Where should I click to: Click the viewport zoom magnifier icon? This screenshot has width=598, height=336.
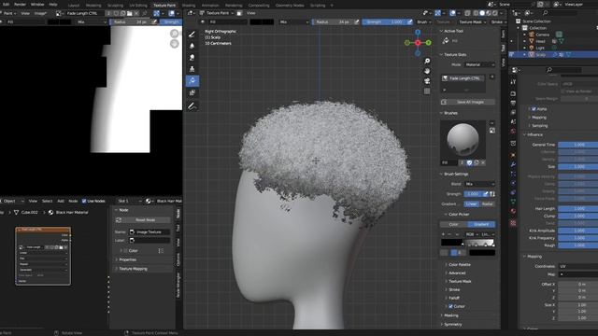427,61
